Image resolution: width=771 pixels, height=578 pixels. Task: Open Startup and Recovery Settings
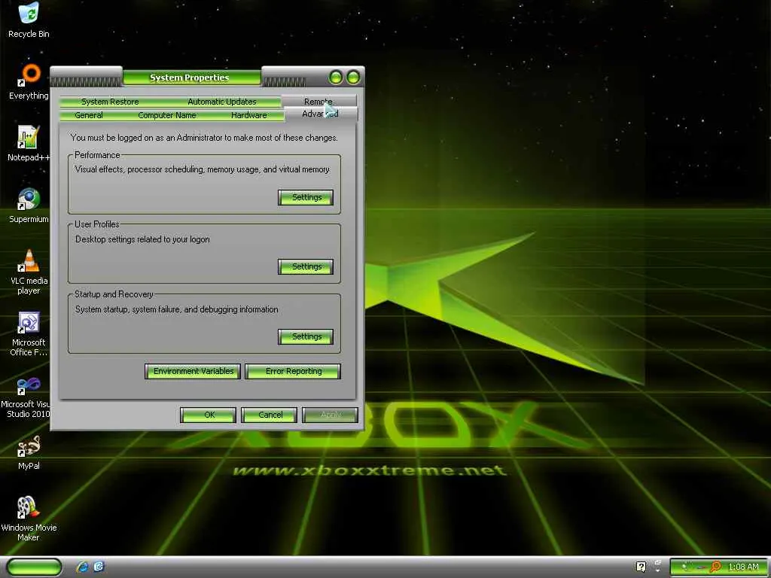tap(306, 336)
